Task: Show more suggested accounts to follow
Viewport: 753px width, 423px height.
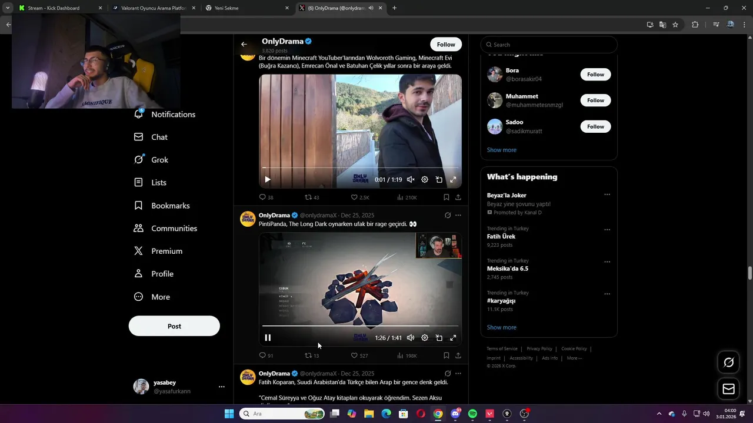Action: click(501, 150)
